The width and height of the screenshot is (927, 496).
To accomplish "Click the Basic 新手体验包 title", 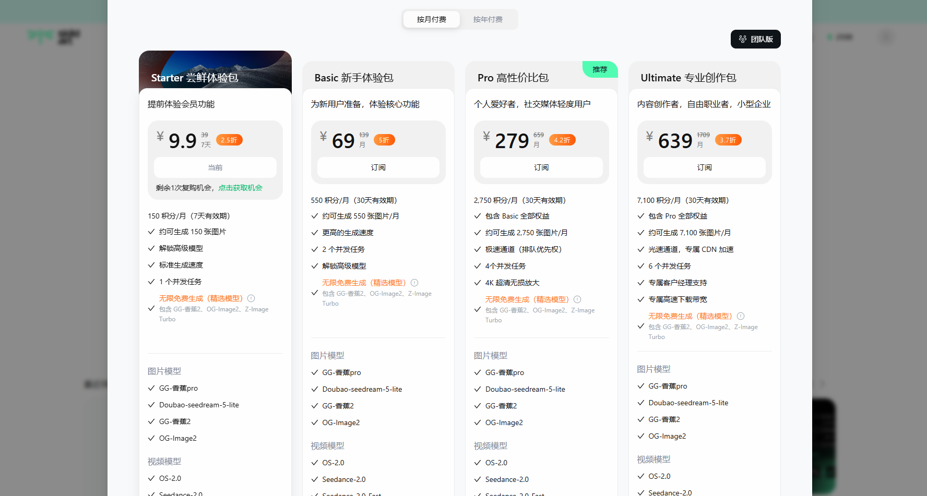I will point(354,78).
